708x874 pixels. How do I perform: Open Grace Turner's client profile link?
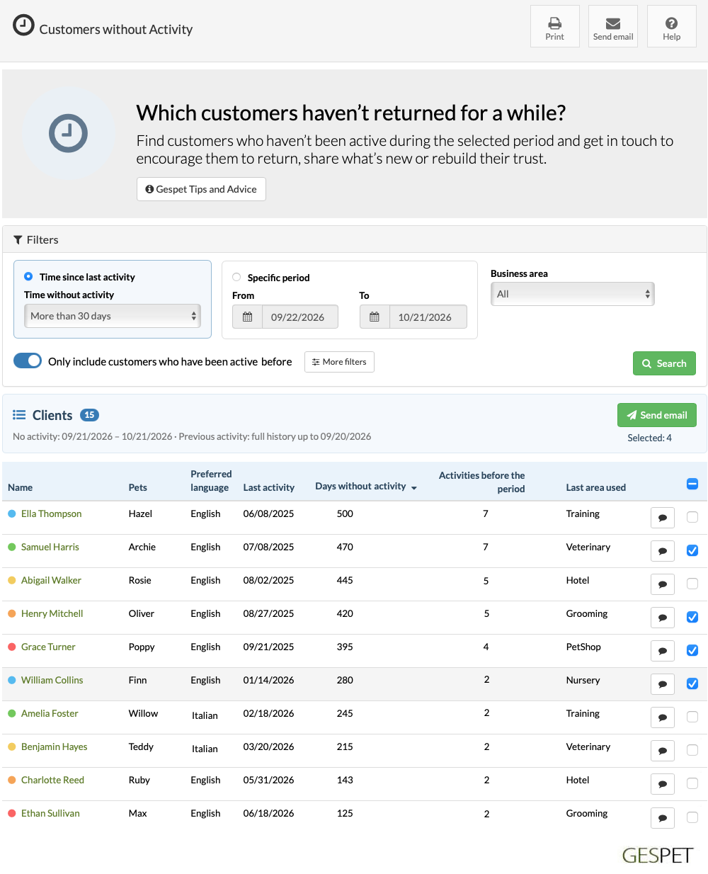point(48,647)
